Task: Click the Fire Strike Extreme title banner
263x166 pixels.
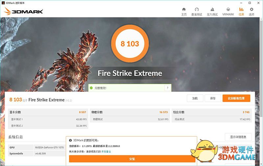Action: [130, 73]
